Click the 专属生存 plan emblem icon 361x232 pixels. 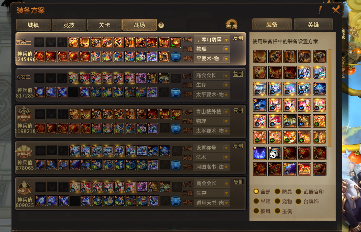tap(24, 188)
